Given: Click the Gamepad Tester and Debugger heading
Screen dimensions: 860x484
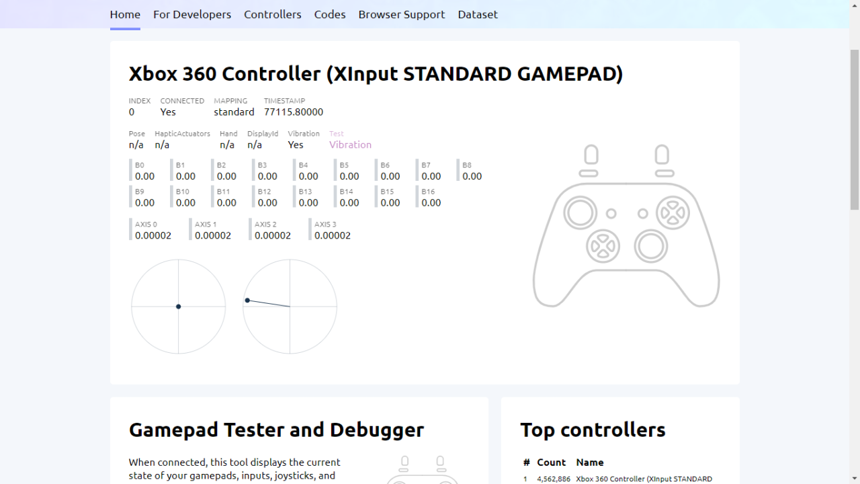Looking at the screenshot, I should click(x=276, y=430).
